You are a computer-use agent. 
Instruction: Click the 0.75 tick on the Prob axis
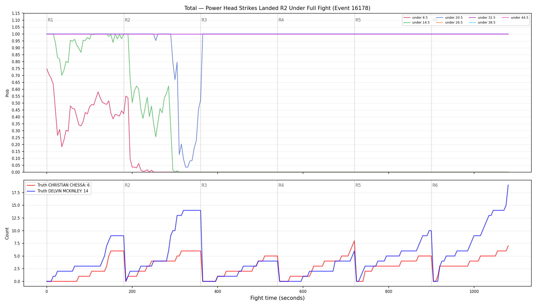16,69
